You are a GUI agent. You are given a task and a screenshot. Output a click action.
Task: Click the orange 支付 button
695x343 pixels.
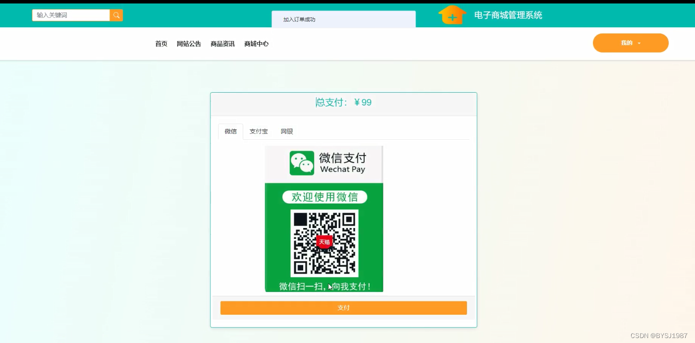click(x=344, y=308)
